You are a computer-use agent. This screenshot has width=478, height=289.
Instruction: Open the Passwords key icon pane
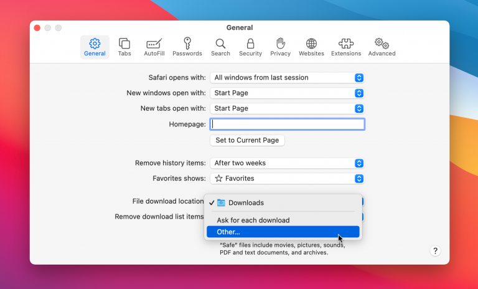187,47
